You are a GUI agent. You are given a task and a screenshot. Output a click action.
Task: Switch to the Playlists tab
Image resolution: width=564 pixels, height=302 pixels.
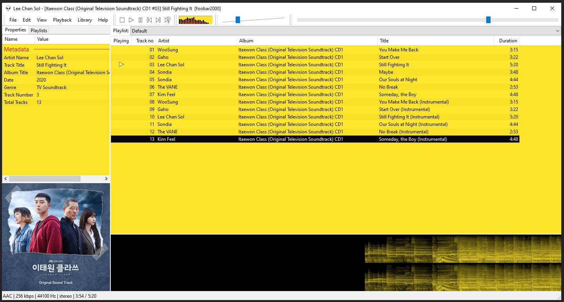(39, 31)
